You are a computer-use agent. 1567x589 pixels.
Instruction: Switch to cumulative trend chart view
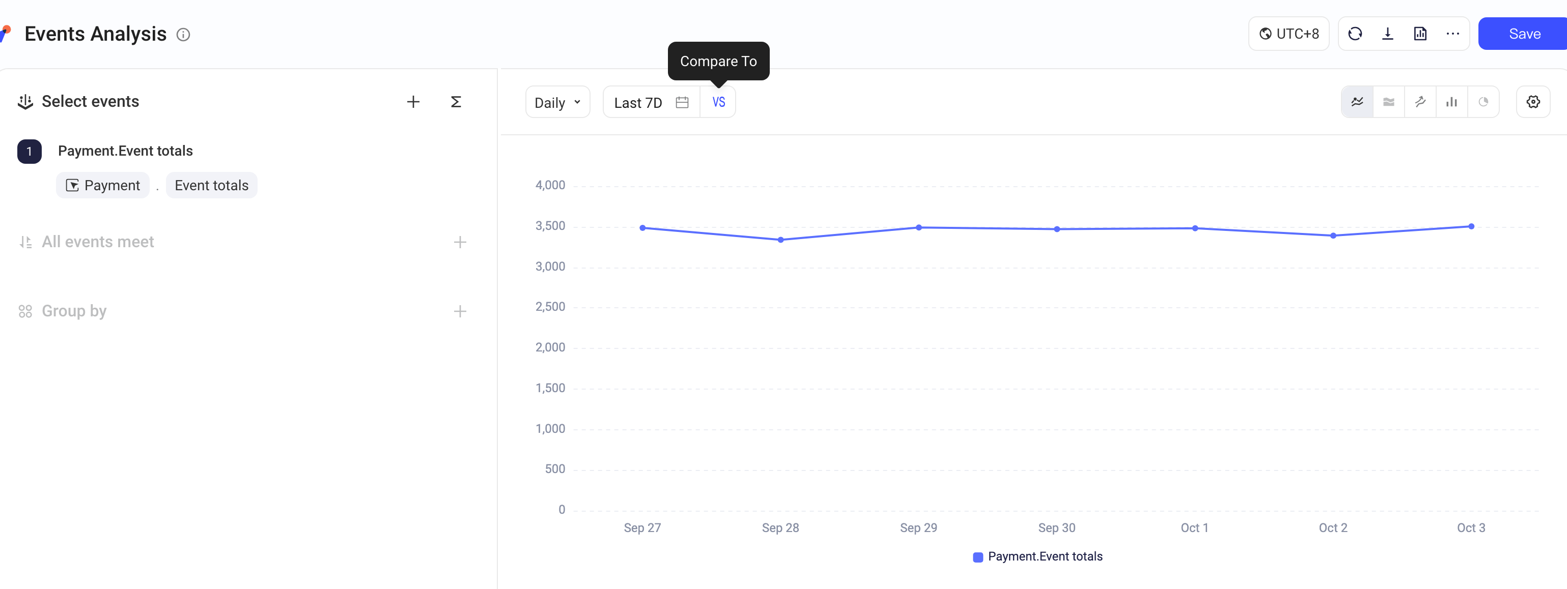click(1420, 102)
